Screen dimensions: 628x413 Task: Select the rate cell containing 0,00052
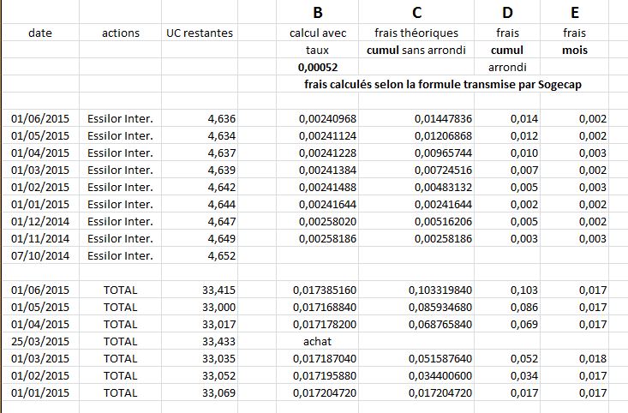[x=317, y=67]
